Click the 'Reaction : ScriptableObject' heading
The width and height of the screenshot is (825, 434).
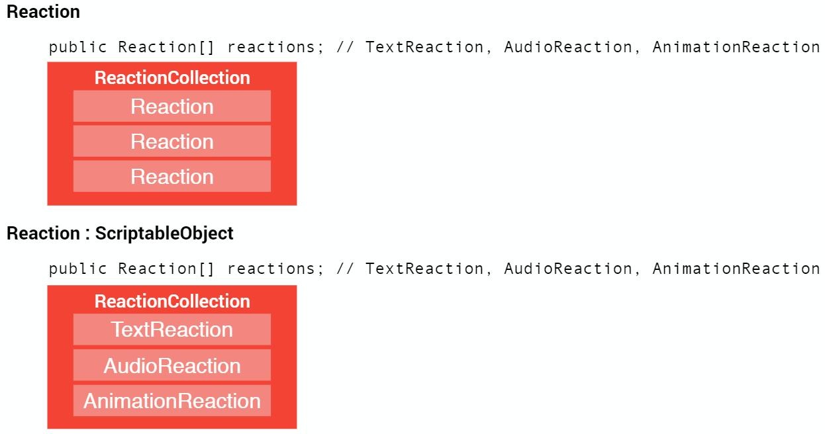[120, 234]
